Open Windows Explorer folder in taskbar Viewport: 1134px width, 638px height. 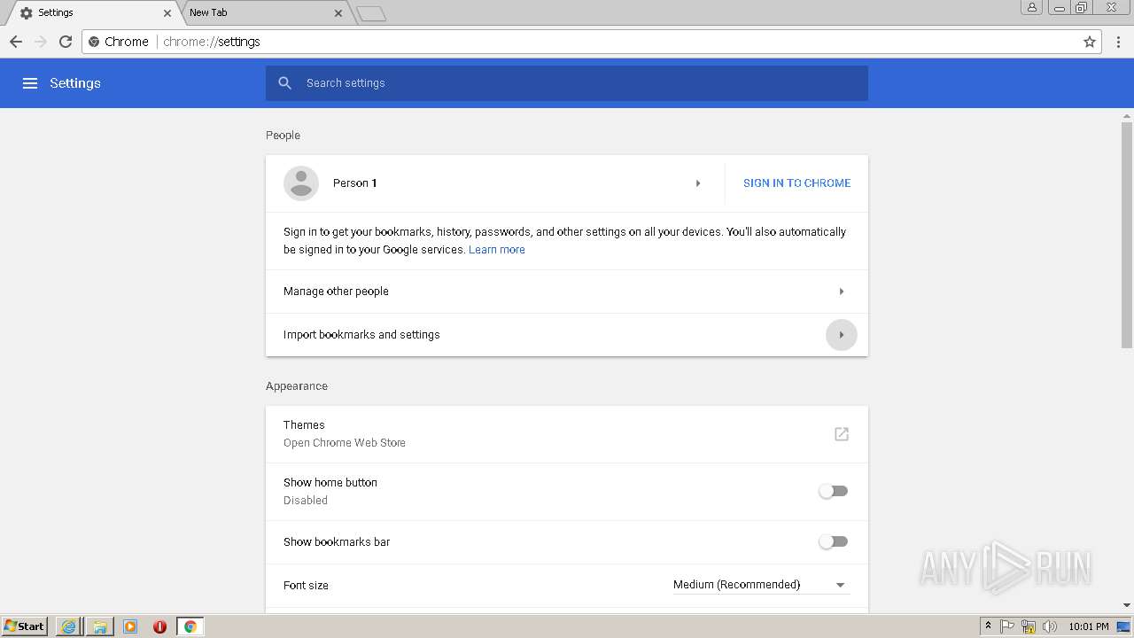click(x=100, y=626)
